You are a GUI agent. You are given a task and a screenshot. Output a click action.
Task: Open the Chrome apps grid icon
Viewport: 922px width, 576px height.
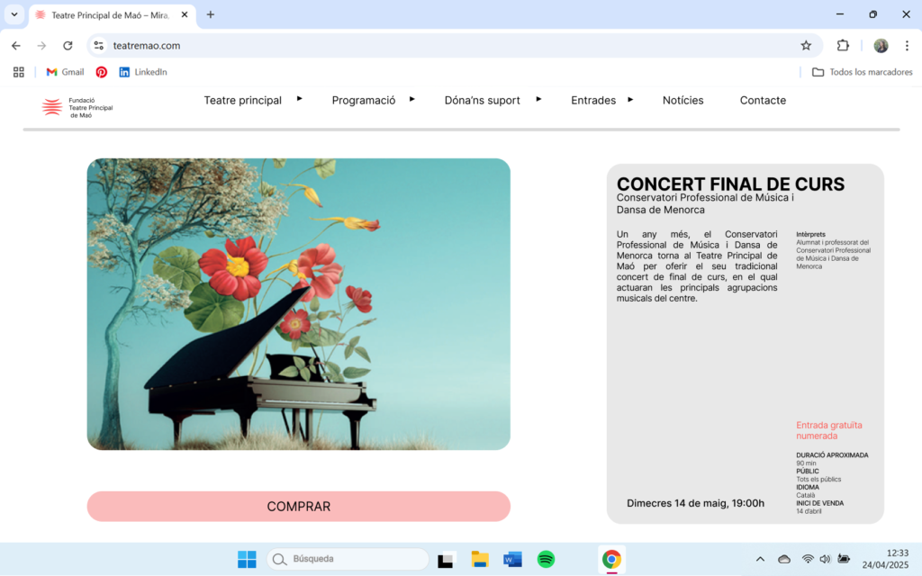19,72
